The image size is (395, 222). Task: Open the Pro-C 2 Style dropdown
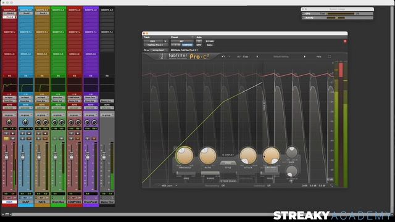coord(228,163)
